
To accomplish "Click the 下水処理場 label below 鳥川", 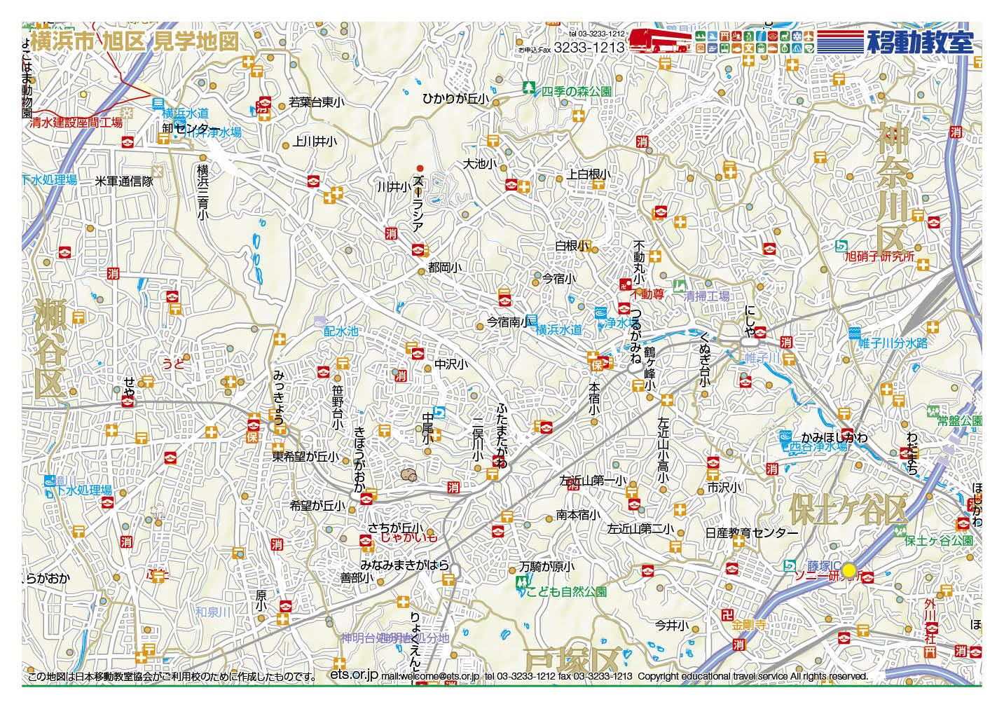I will pyautogui.click(x=83, y=490).
